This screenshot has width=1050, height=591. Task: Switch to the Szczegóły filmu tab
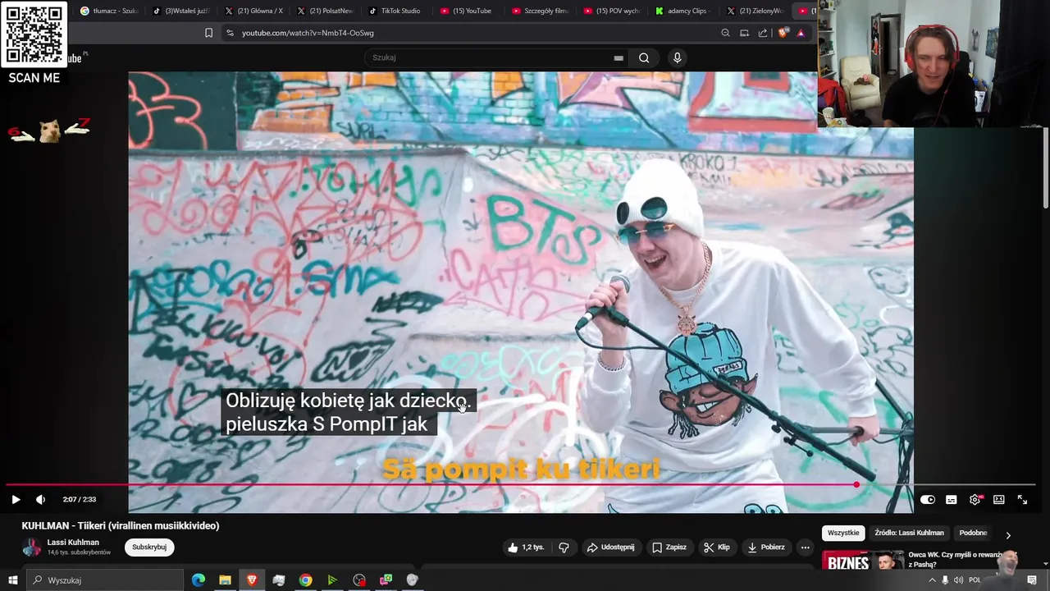tap(540, 11)
